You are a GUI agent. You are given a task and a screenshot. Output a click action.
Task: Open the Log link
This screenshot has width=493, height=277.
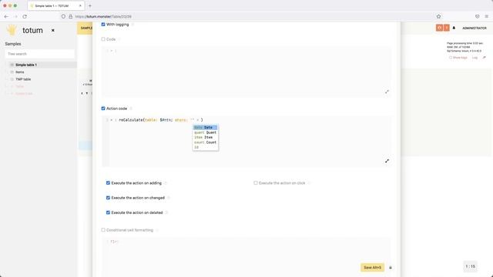click(475, 58)
